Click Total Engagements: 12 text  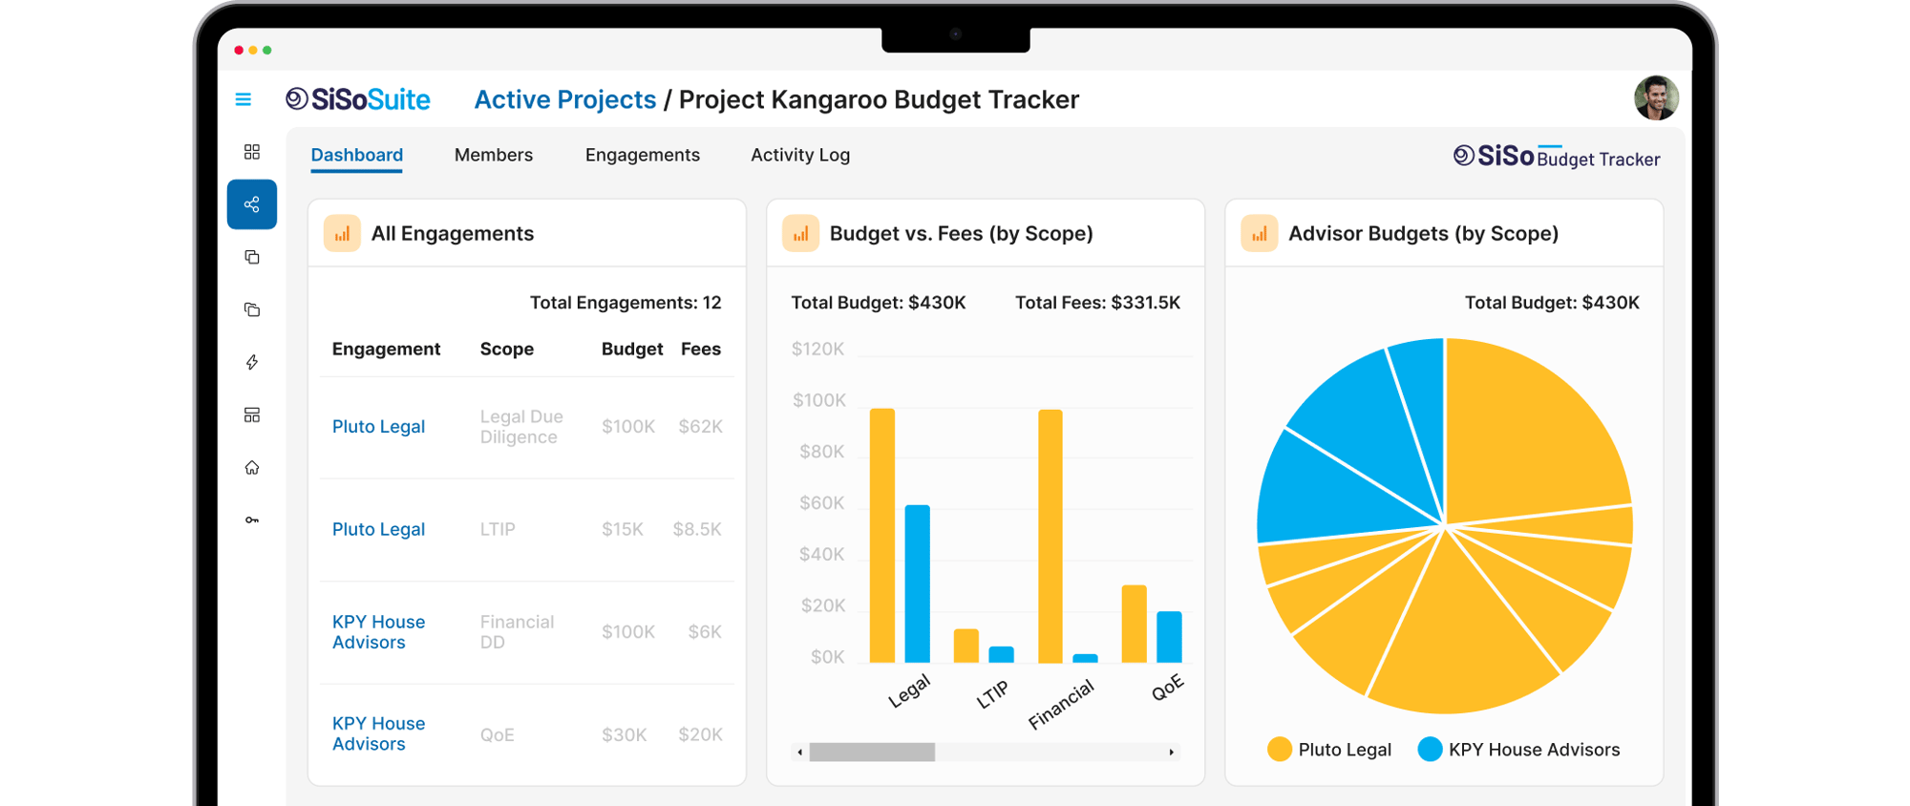[x=626, y=303]
